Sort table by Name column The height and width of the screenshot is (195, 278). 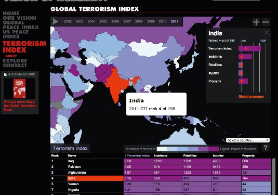(x=72, y=155)
